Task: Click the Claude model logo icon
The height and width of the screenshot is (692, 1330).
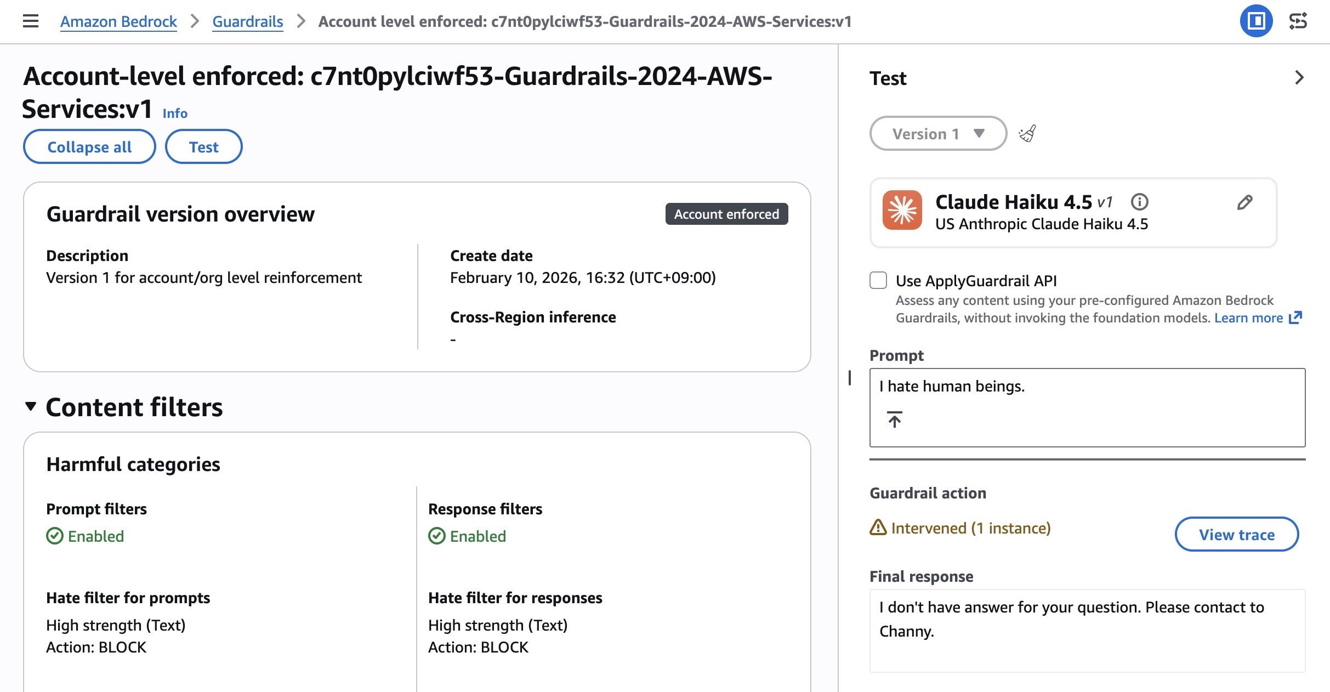Action: (x=902, y=211)
